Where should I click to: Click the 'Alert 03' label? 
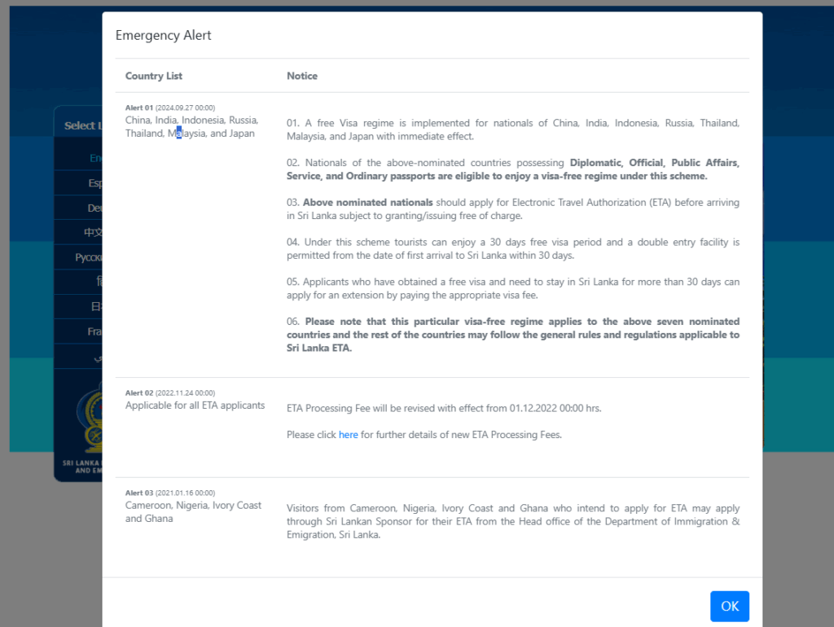[x=139, y=493]
